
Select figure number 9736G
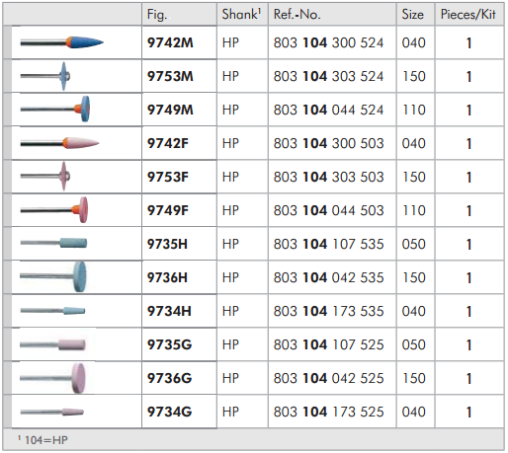pos(169,378)
